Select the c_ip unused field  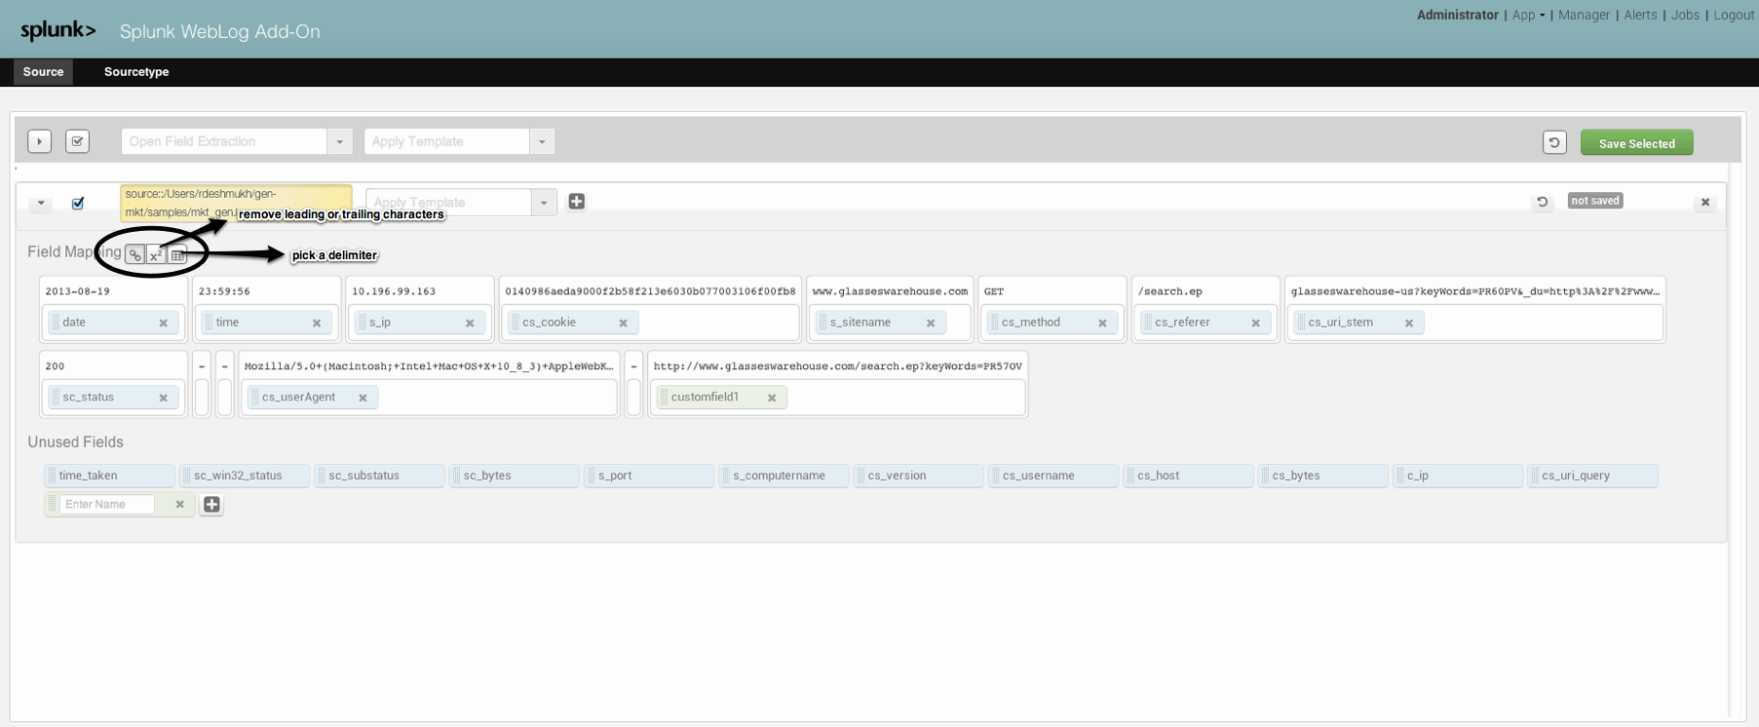[1458, 476]
